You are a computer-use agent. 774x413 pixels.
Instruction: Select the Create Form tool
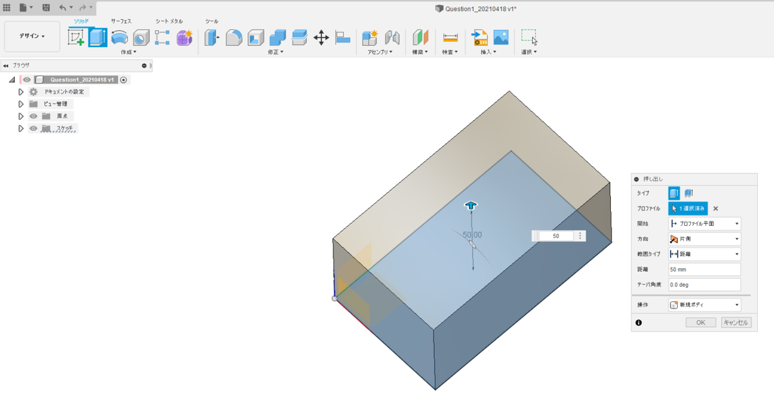(185, 37)
